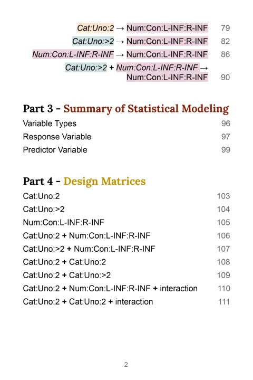
Task: Click page number 111 on the last entry
Action: 224,302
